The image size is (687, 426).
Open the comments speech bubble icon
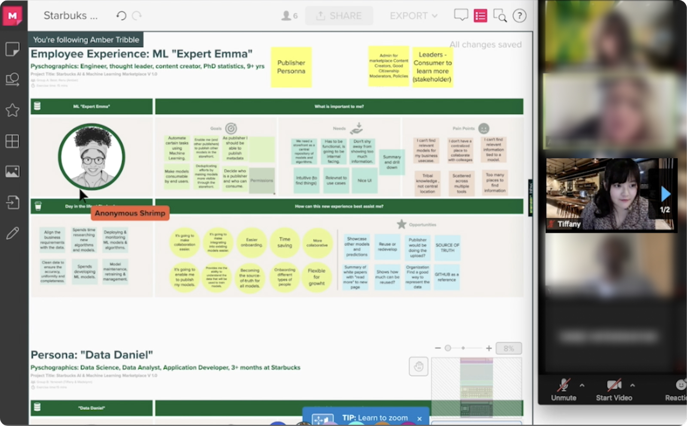[x=461, y=15]
